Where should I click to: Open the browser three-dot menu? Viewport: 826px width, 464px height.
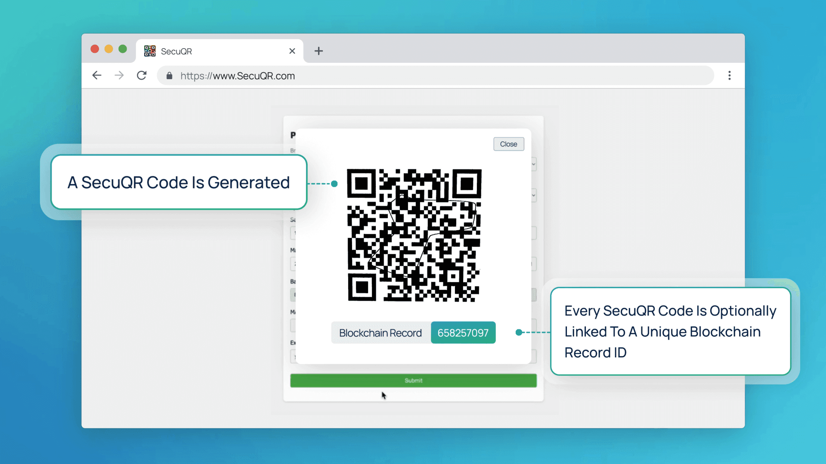click(x=730, y=76)
